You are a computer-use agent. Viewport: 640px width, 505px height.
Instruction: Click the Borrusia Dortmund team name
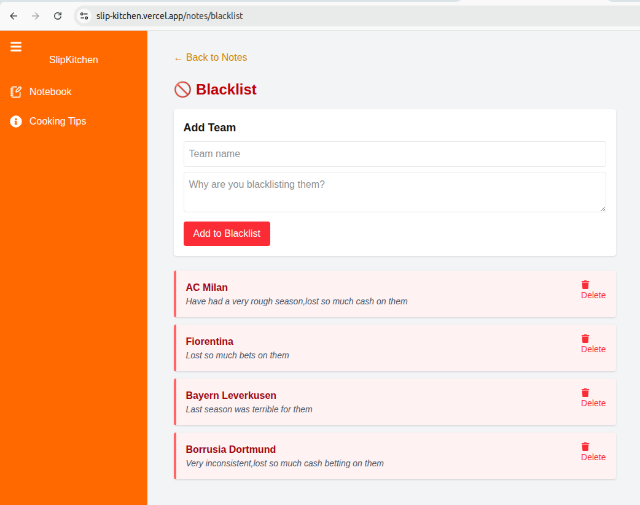click(230, 449)
